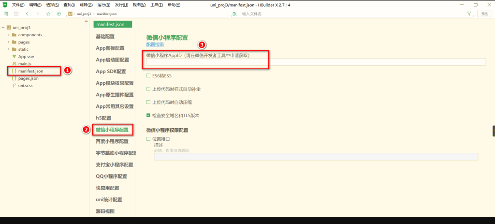Screen dimensions: 495x224
Task: Select manifest.json in the project tree
Action: click(30, 71)
